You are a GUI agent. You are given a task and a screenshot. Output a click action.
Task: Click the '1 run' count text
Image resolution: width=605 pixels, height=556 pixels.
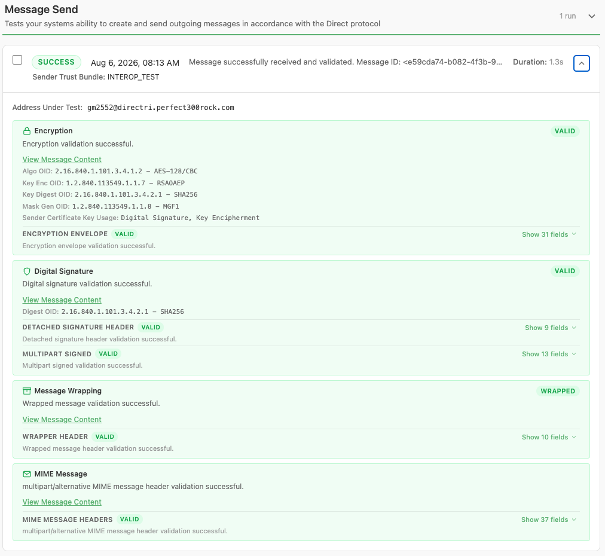click(x=567, y=16)
